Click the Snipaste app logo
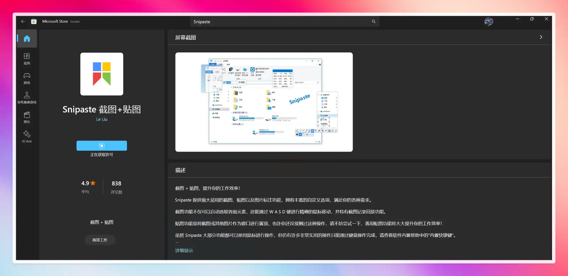Screen dimensions: 568x276 click(102, 74)
